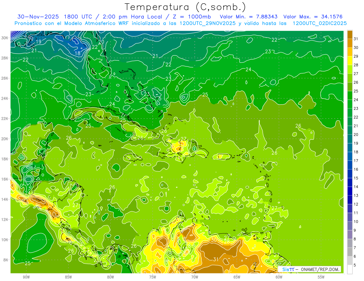The image size is (364, 281).
Task: Click the "24N" latitude axis label
Action: tap(5, 99)
